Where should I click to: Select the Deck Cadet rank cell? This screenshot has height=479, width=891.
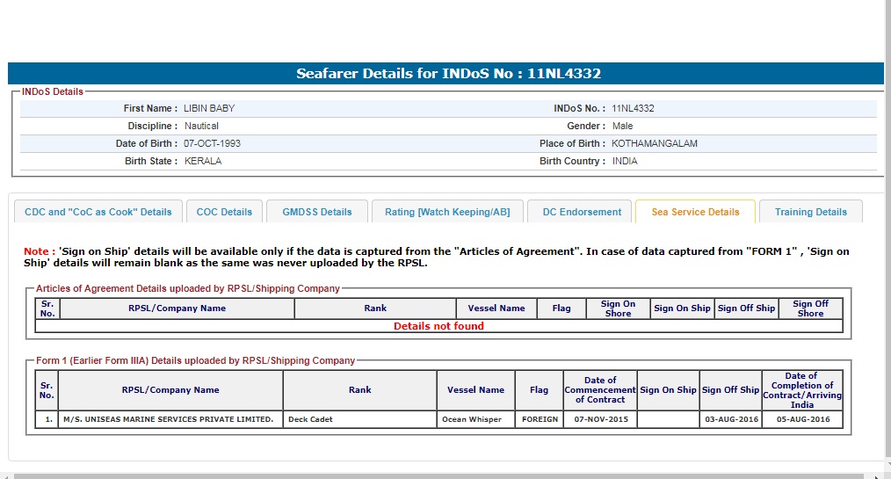point(359,419)
